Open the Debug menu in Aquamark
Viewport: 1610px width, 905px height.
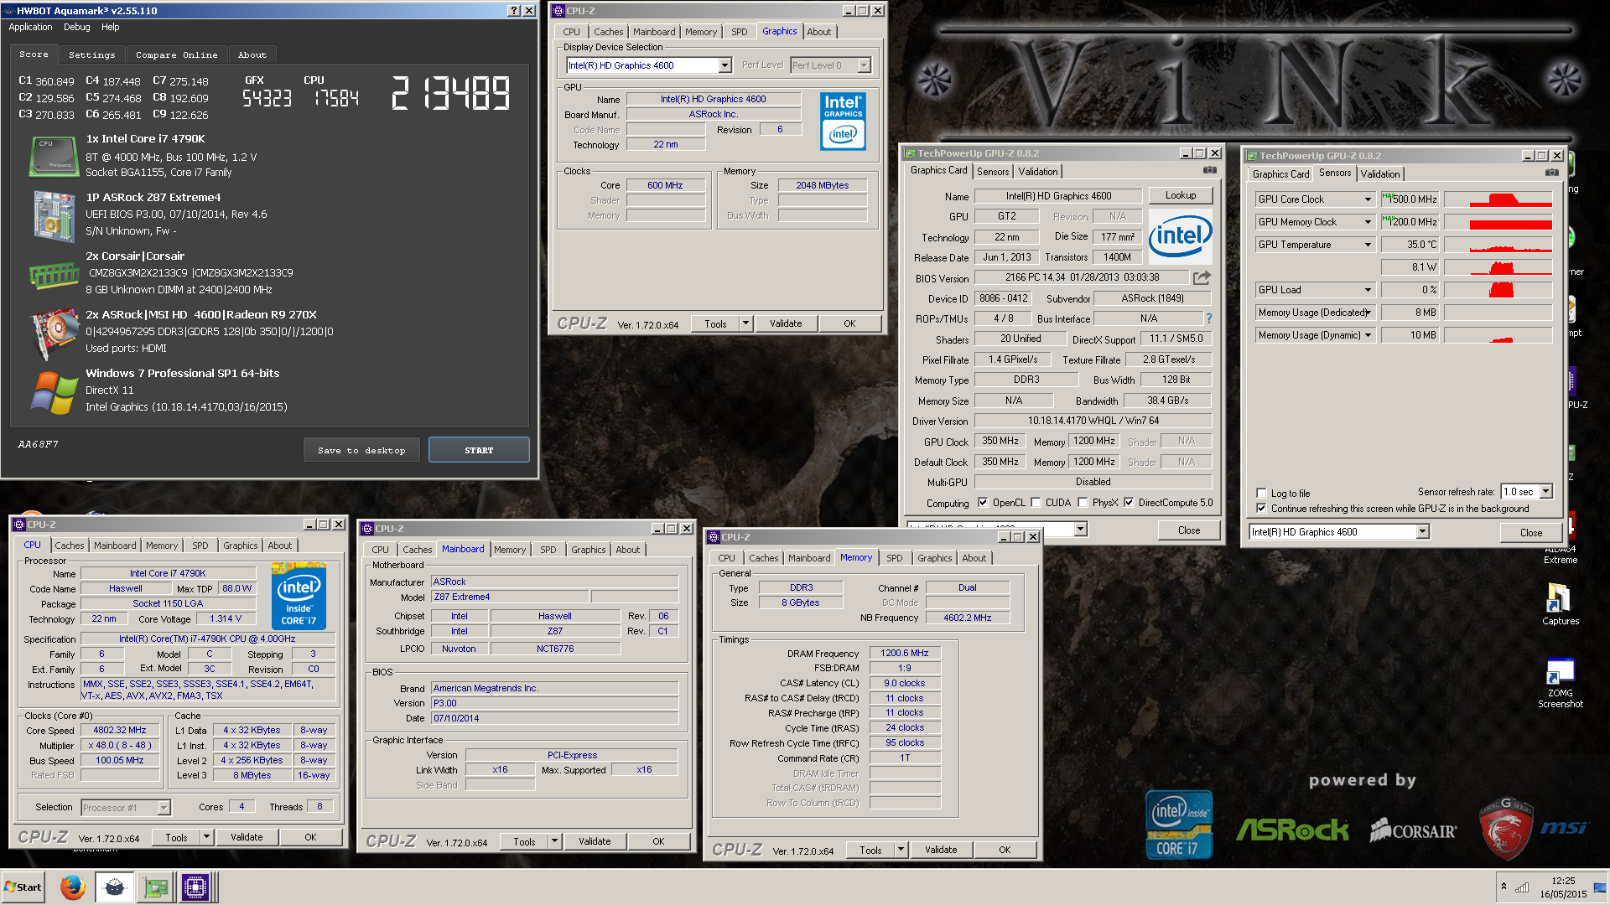[76, 27]
